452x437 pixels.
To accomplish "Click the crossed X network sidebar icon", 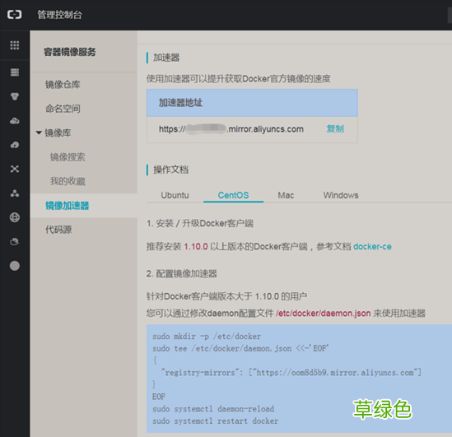I will 15,169.
